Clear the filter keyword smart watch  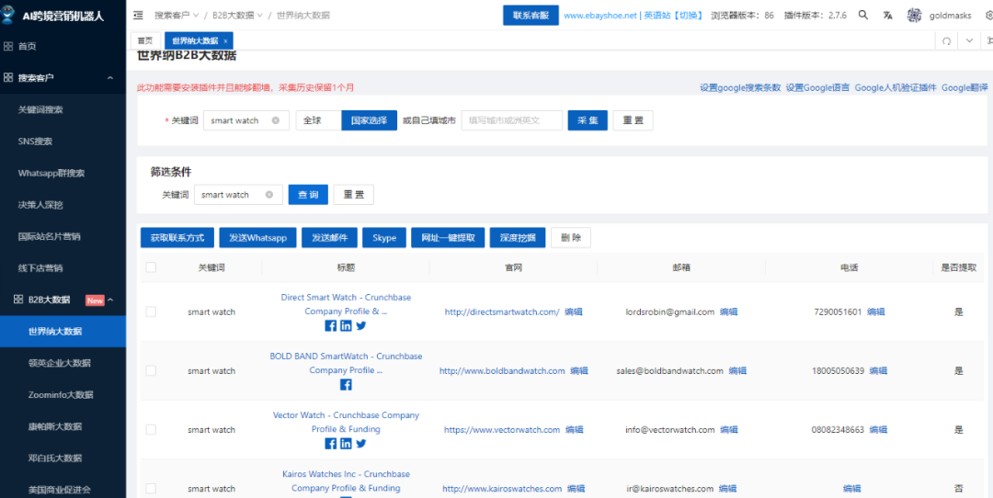269,195
